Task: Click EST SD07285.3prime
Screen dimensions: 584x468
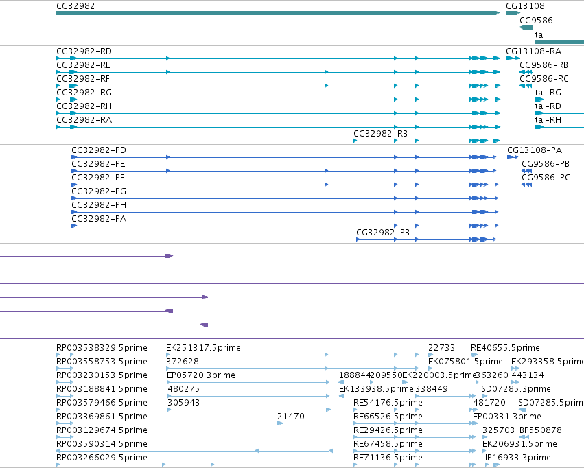Action: tap(483, 396)
